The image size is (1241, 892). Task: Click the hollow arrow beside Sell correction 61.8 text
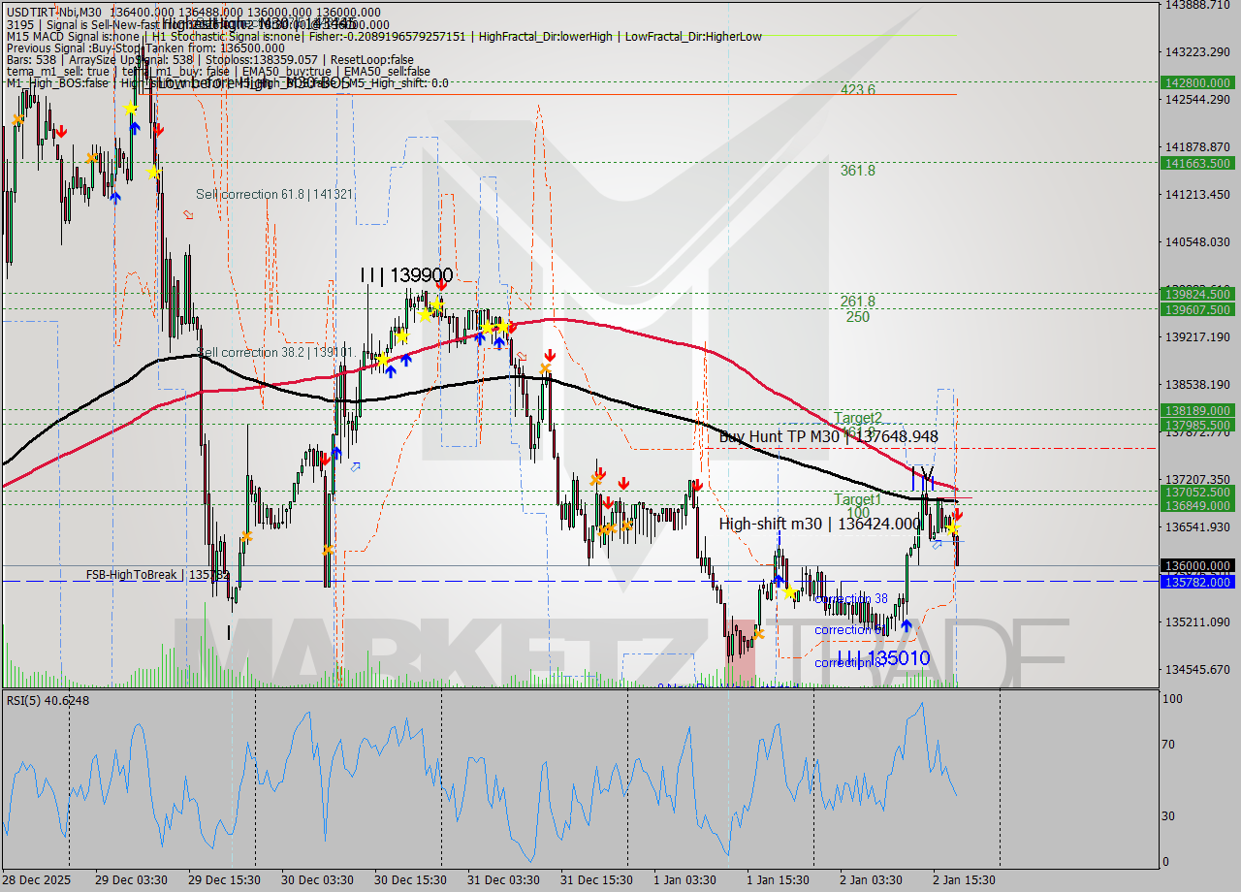point(188,213)
